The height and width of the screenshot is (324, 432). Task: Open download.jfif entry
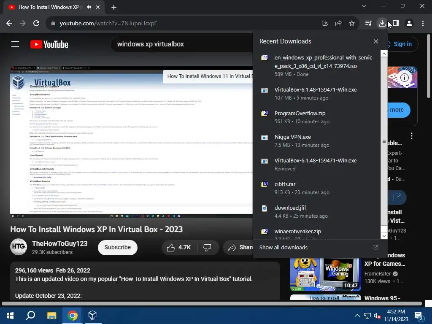click(317, 212)
